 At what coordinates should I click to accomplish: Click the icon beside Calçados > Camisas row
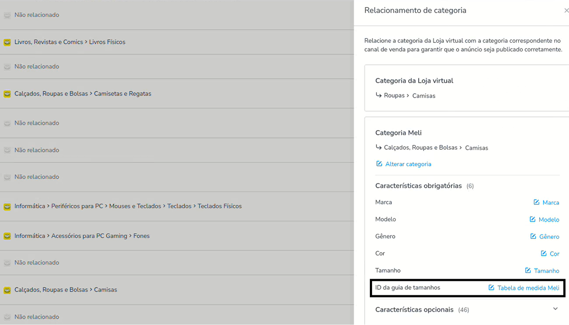point(7,290)
